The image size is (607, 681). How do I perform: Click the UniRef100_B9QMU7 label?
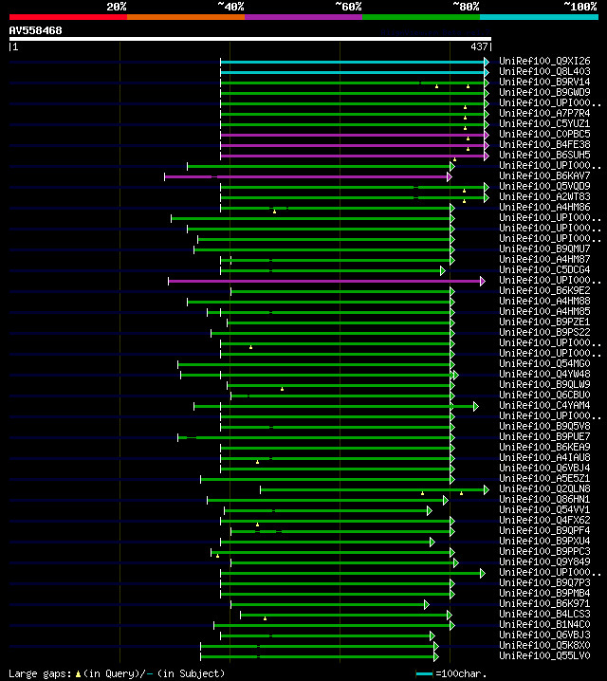(x=544, y=248)
